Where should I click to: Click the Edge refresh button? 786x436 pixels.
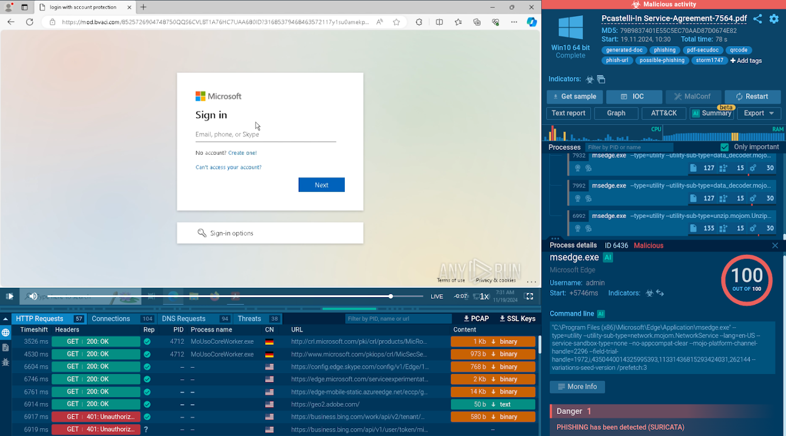point(29,22)
